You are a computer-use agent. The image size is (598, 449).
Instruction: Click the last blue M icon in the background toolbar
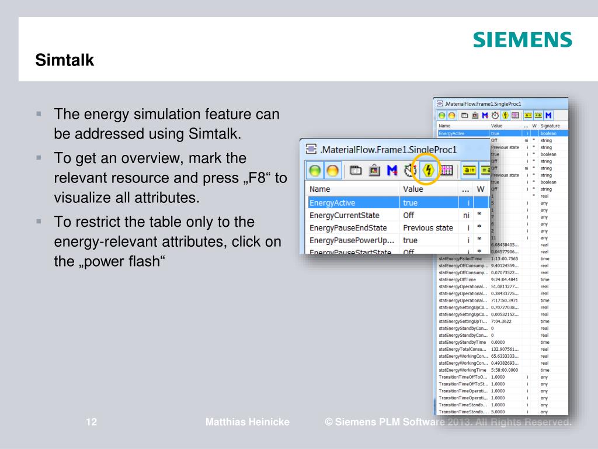[548, 115]
